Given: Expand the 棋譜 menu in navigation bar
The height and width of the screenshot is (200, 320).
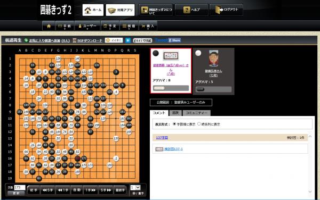Looking at the screenshot, I should 129,26.
